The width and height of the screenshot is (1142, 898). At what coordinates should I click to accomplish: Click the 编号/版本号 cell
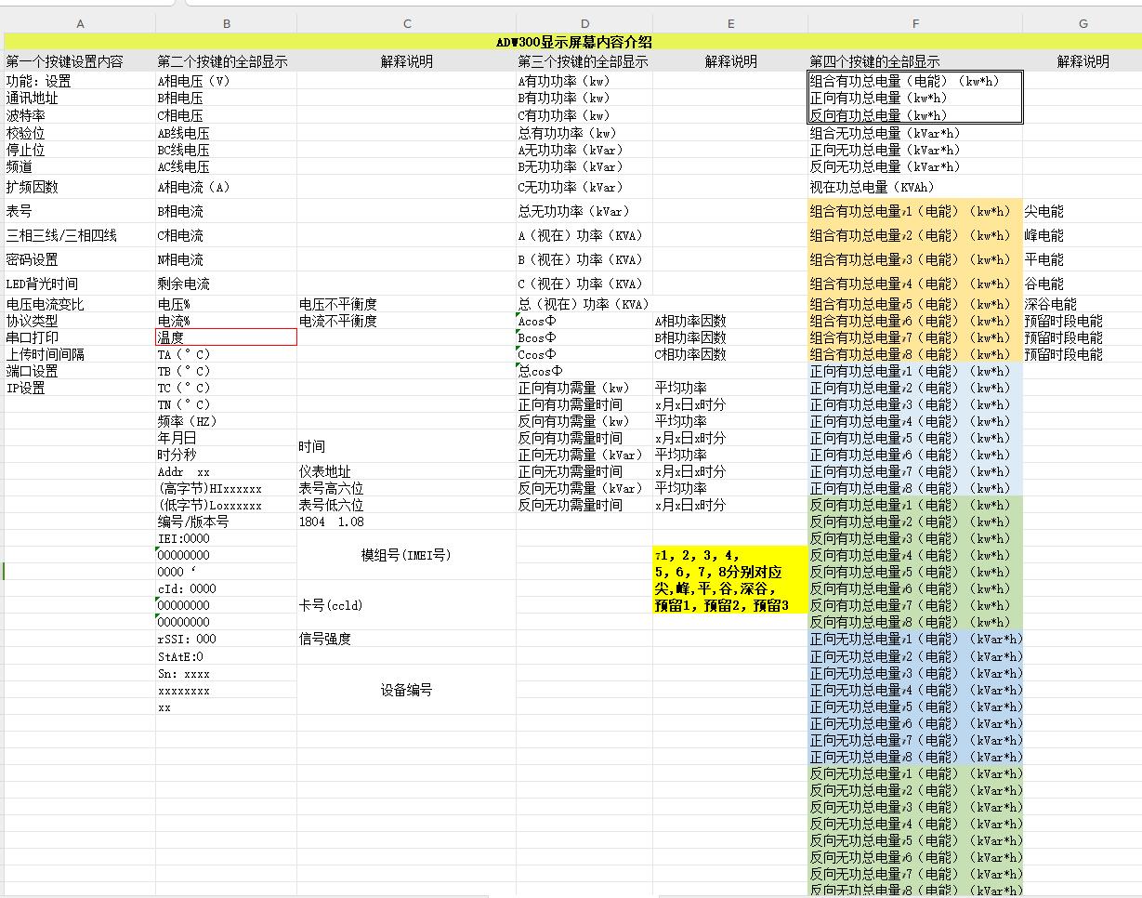click(226, 522)
